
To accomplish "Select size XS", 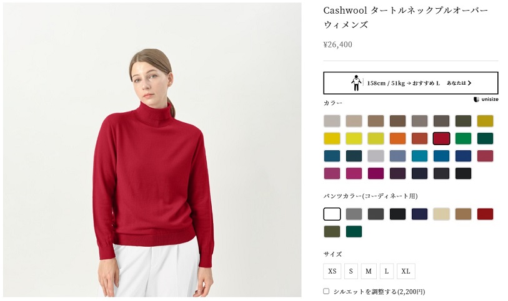I will pyautogui.click(x=332, y=271).
